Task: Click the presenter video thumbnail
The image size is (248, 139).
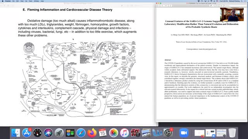Action: [232, 14]
